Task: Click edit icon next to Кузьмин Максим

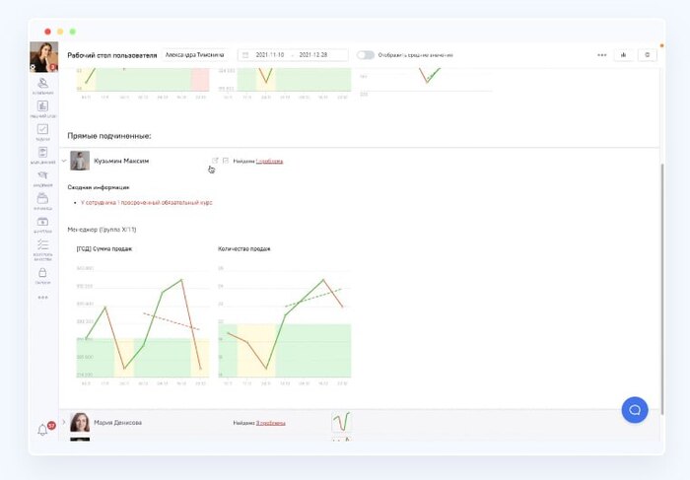Action: pyautogui.click(x=215, y=161)
